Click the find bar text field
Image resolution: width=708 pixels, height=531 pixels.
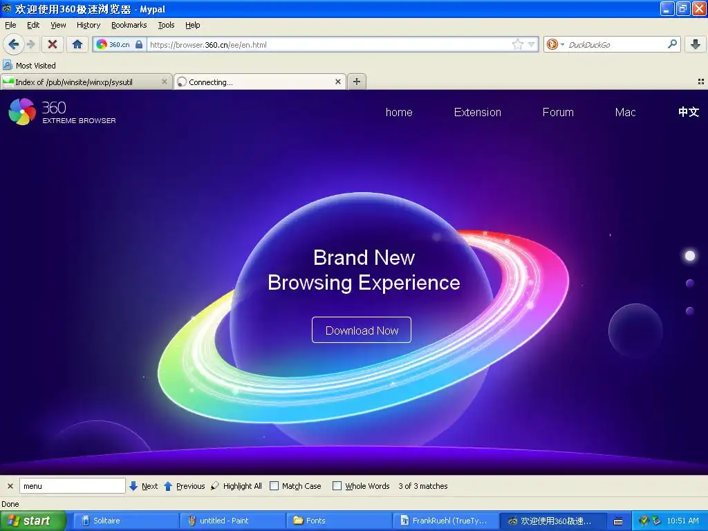(72, 486)
